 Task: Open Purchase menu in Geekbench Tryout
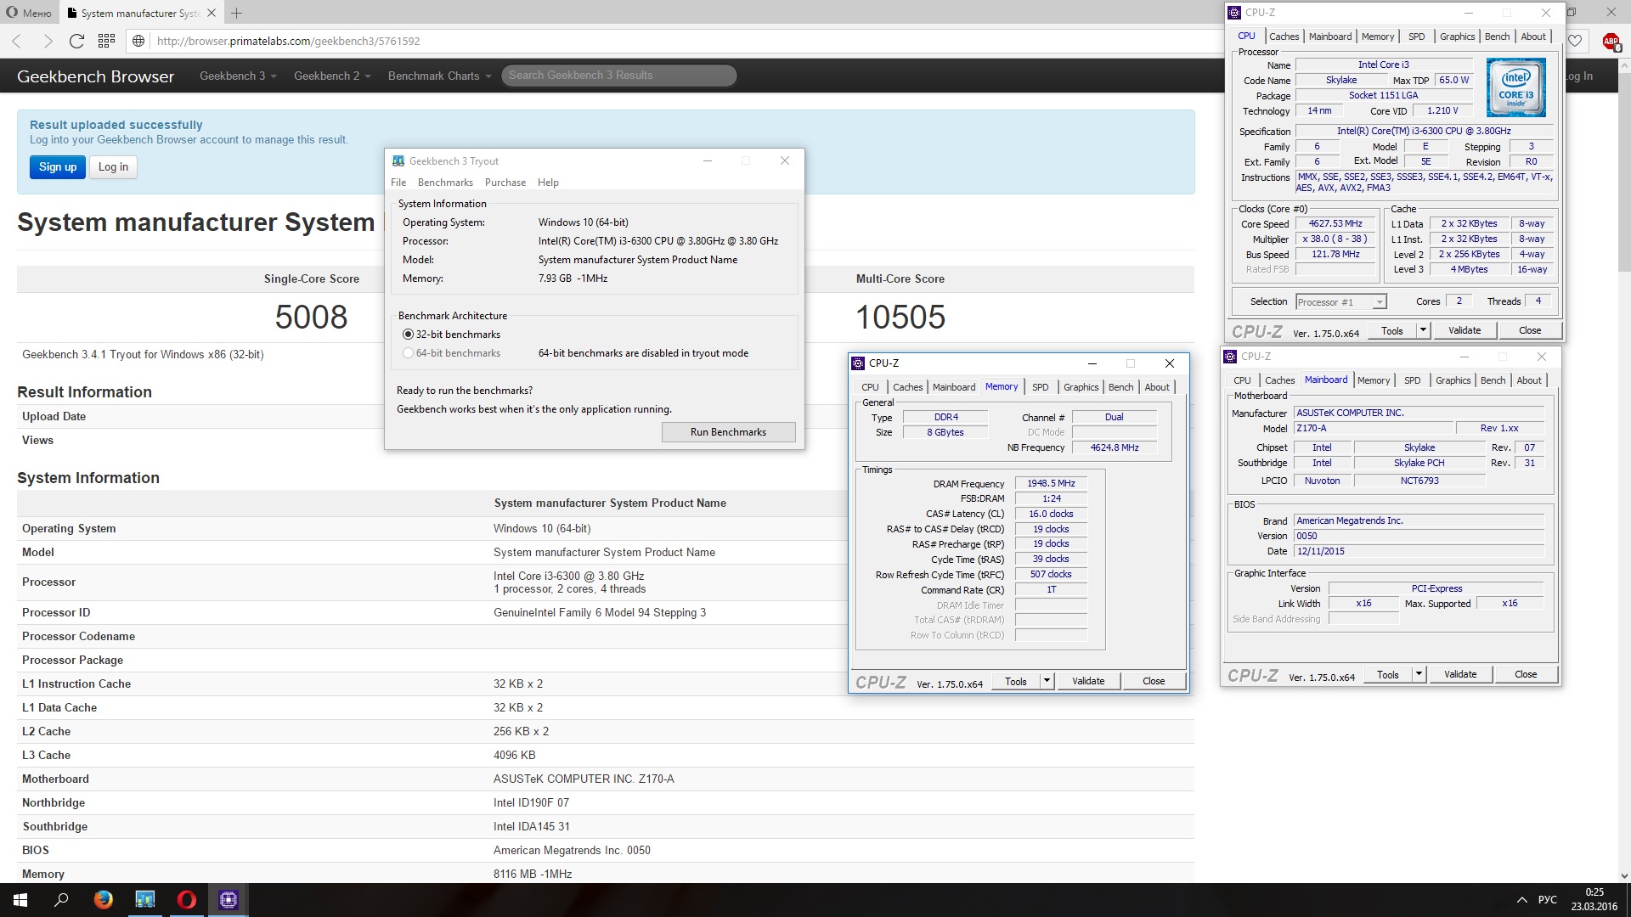505,183
